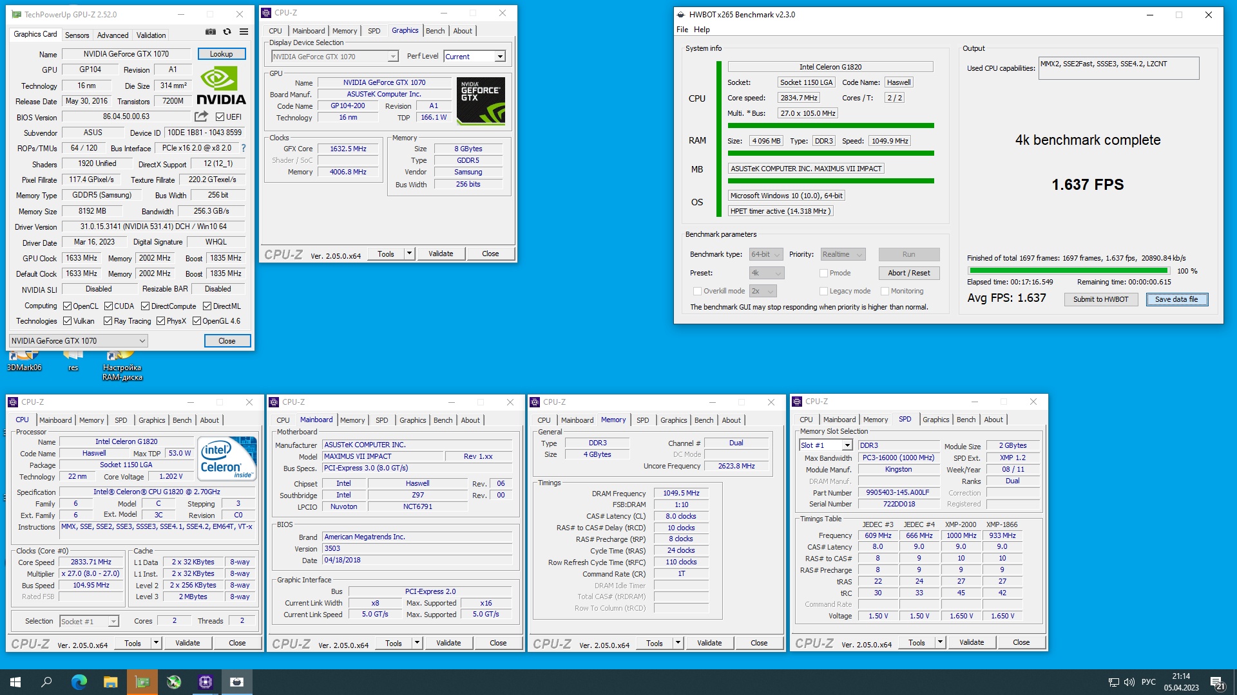This screenshot has height=695, width=1237.
Task: Click the benchmark green progress bar
Action: click(x=1068, y=271)
